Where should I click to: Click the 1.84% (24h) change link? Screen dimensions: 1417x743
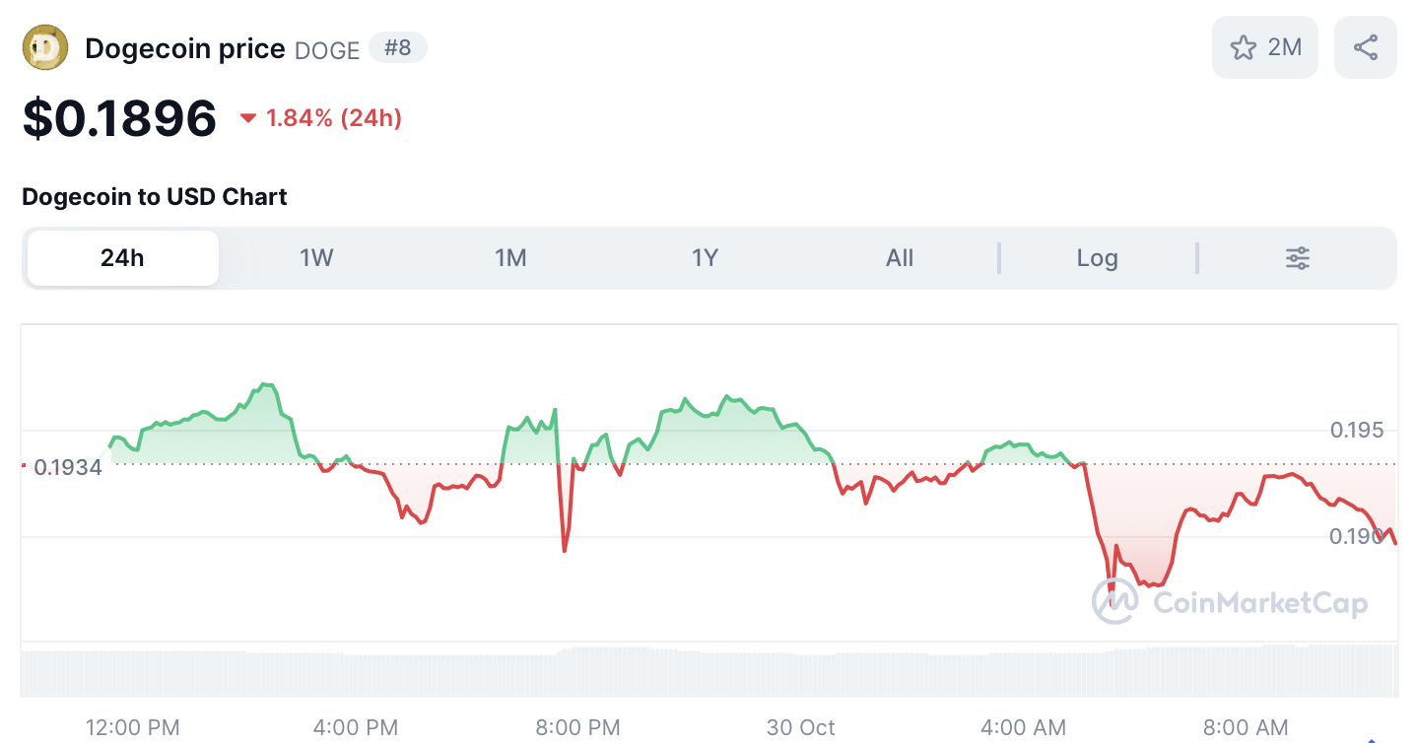click(x=335, y=118)
